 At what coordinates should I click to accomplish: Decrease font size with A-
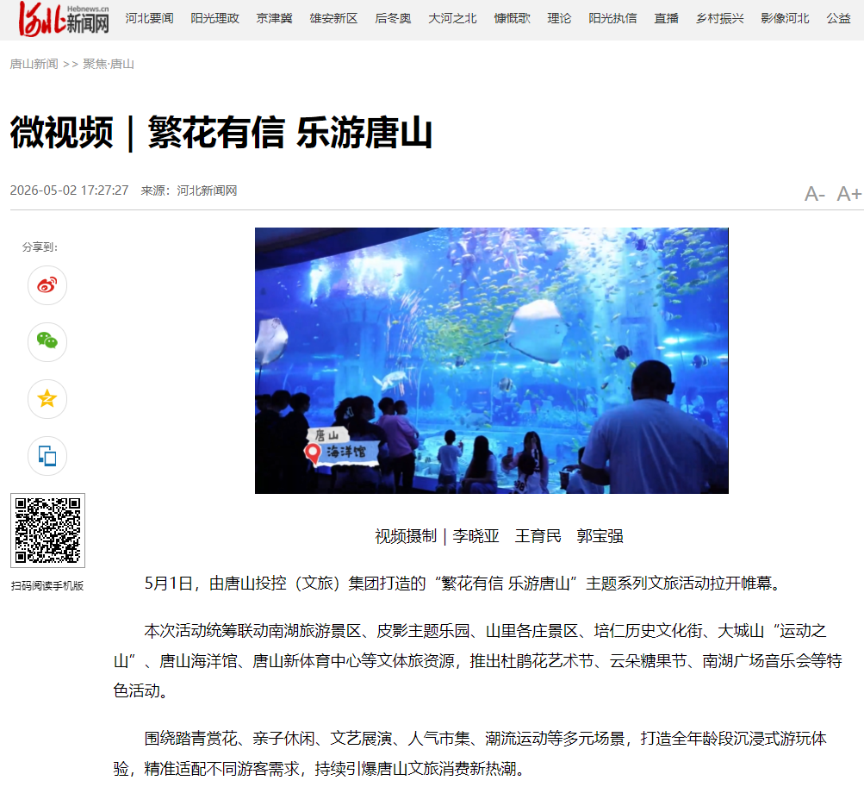point(814,194)
